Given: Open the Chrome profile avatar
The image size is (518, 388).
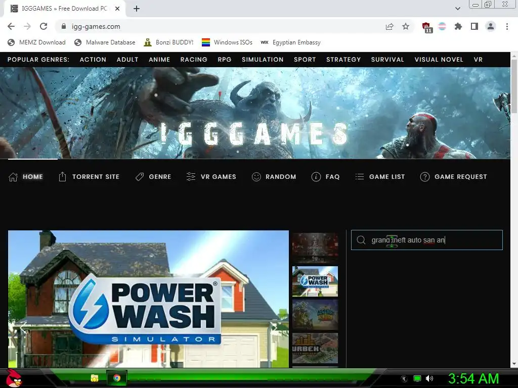Looking at the screenshot, I should 491,26.
